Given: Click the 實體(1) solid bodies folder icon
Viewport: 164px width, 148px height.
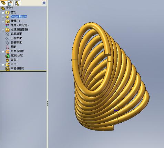Looking at the screenshot, I should pyautogui.click(x=8, y=21).
